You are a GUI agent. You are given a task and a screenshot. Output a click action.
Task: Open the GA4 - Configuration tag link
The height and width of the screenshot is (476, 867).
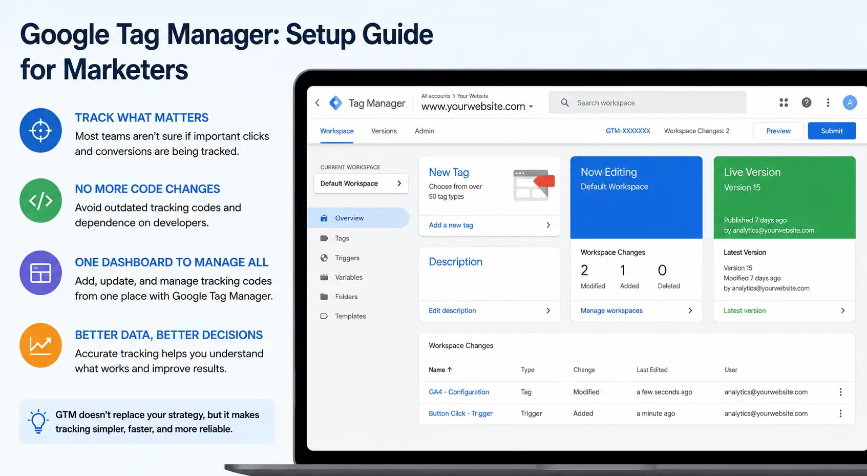(459, 392)
